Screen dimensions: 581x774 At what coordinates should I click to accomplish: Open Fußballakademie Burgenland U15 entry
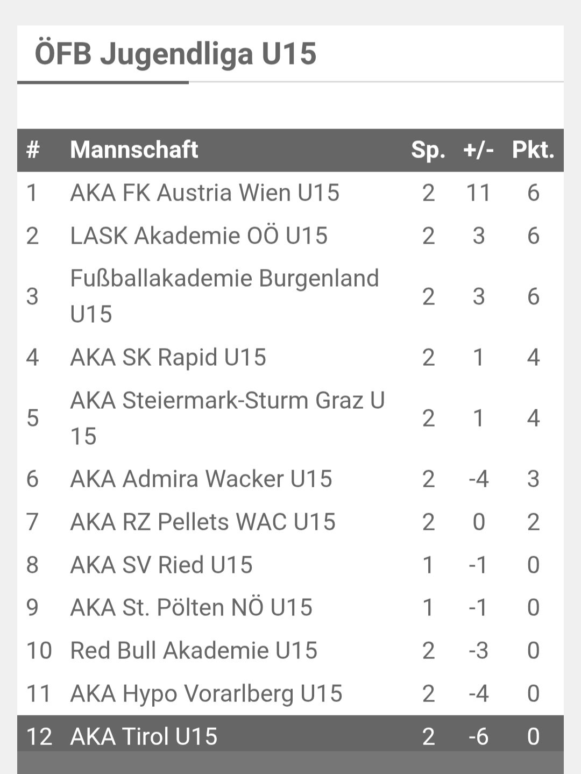click(x=224, y=296)
